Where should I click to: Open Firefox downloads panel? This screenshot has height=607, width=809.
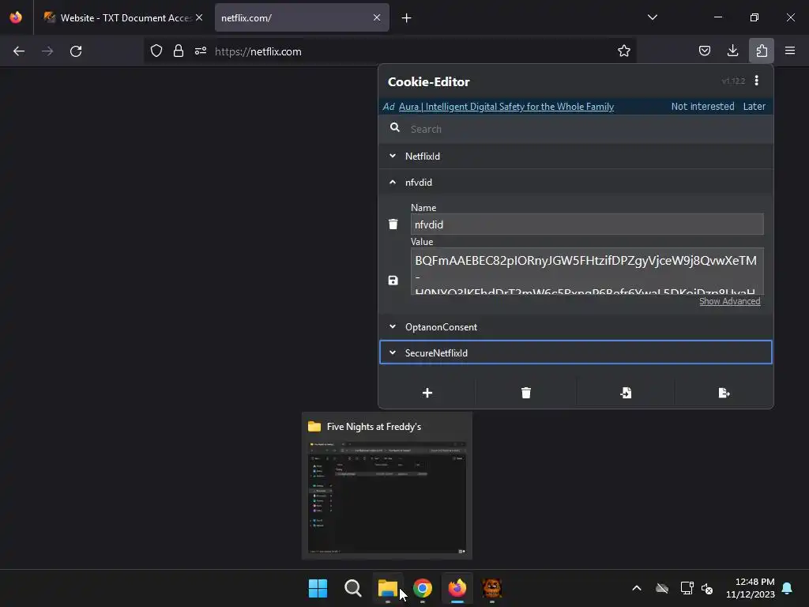(x=732, y=51)
